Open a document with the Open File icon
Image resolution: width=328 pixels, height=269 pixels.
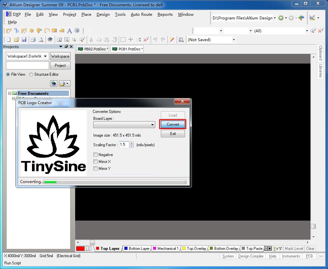click(16, 39)
